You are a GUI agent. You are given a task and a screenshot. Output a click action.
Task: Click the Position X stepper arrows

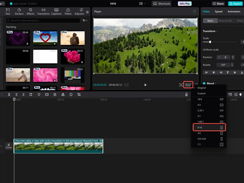(233, 57)
